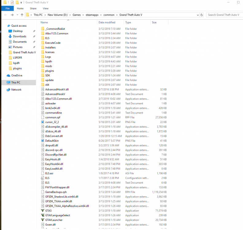The width and height of the screenshot is (243, 230).
Task: Select the ELS configuration settings file icon
Action: tap(43, 178)
